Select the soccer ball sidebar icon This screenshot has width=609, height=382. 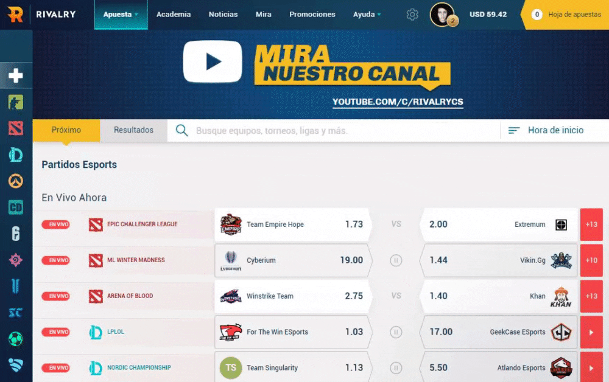(x=16, y=339)
